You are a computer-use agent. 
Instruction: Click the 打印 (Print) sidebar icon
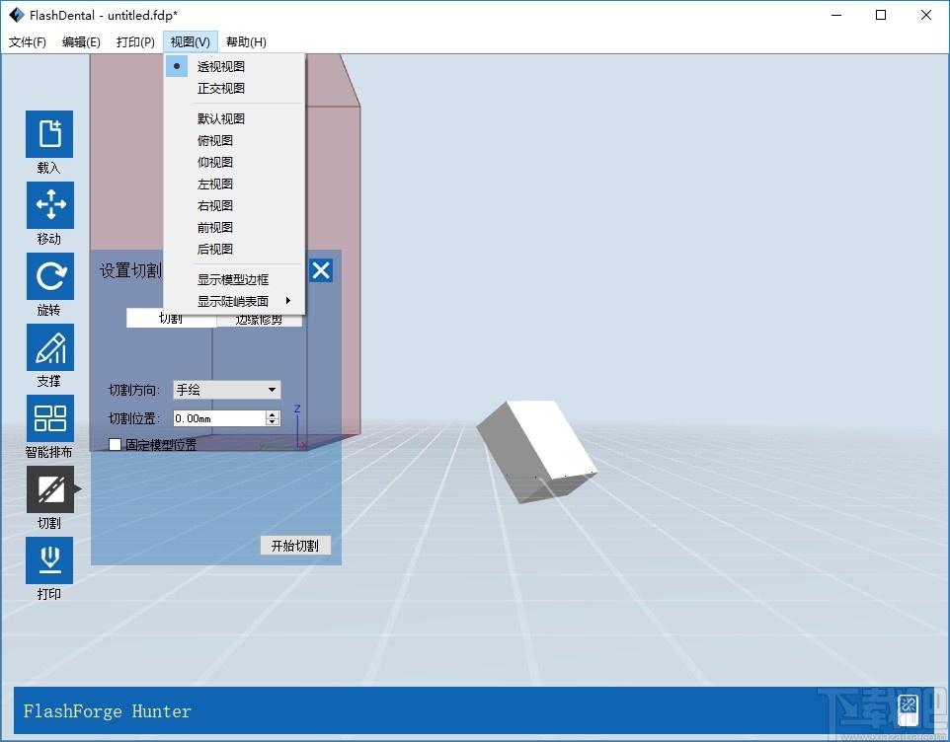pyautogui.click(x=49, y=560)
